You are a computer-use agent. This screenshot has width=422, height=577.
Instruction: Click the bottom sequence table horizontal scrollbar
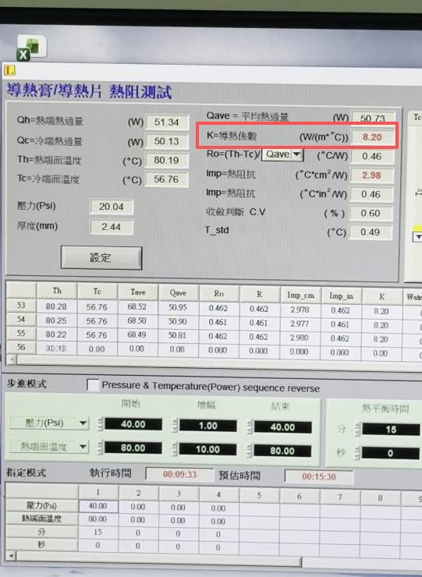pyautogui.click(x=158, y=558)
